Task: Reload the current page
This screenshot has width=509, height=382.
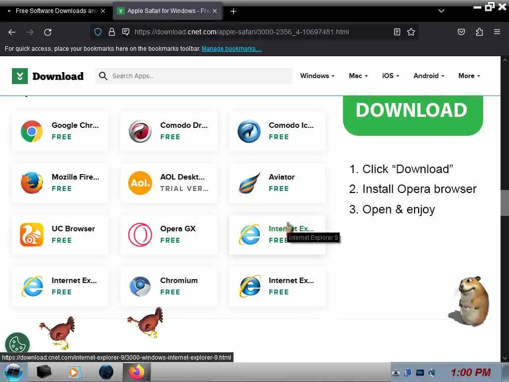Action: point(48,32)
